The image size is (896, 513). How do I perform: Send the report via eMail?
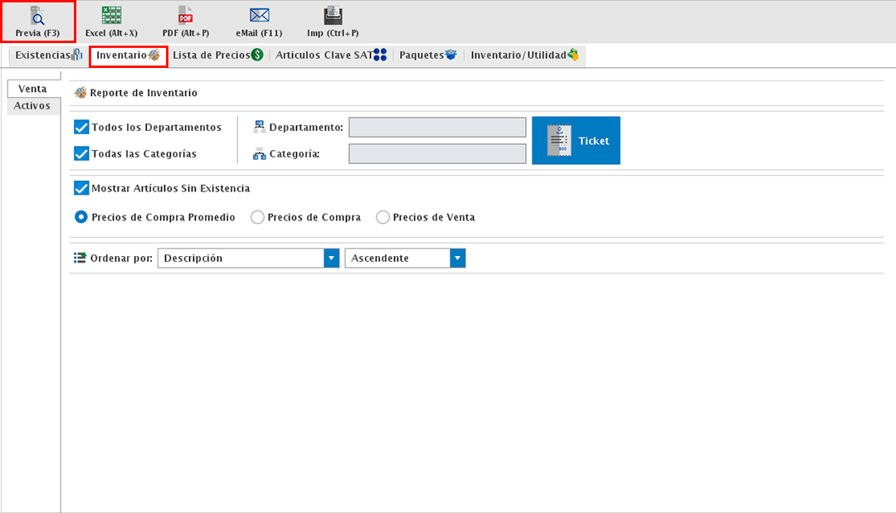257,21
